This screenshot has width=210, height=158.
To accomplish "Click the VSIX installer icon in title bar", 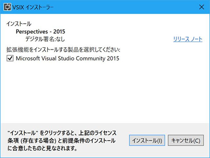I will pos(7,7).
